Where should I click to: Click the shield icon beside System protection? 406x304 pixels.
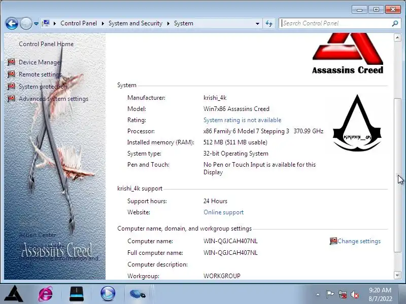pos(11,86)
